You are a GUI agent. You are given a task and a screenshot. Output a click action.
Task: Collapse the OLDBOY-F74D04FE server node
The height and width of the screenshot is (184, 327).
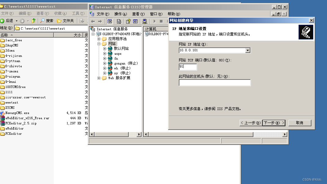click(x=93, y=34)
